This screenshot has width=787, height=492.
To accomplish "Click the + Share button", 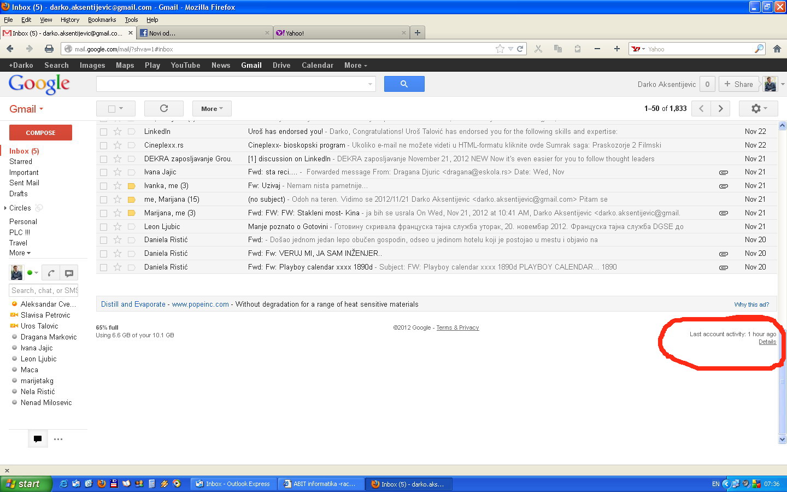I will point(739,84).
